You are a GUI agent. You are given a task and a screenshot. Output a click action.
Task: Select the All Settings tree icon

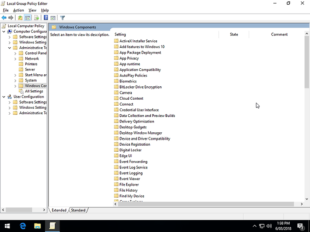coord(21,91)
